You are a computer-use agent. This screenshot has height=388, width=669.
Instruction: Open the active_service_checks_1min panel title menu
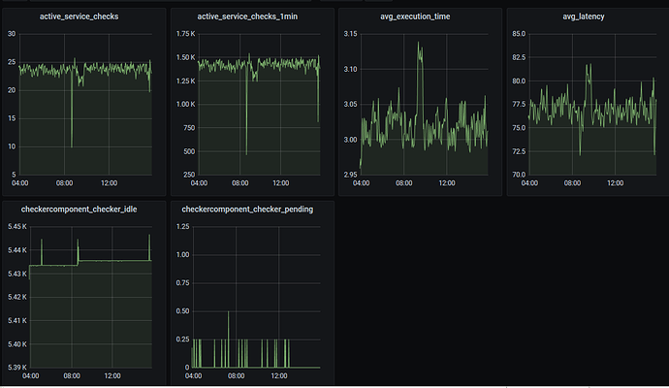[247, 16]
